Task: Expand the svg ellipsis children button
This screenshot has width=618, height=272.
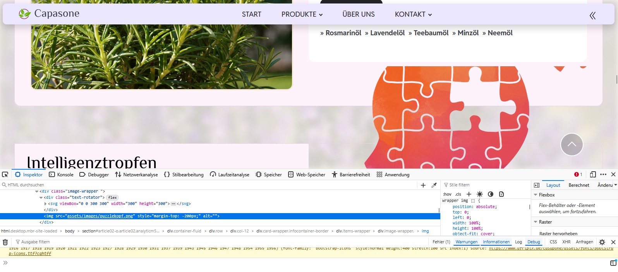Action: [173, 204]
